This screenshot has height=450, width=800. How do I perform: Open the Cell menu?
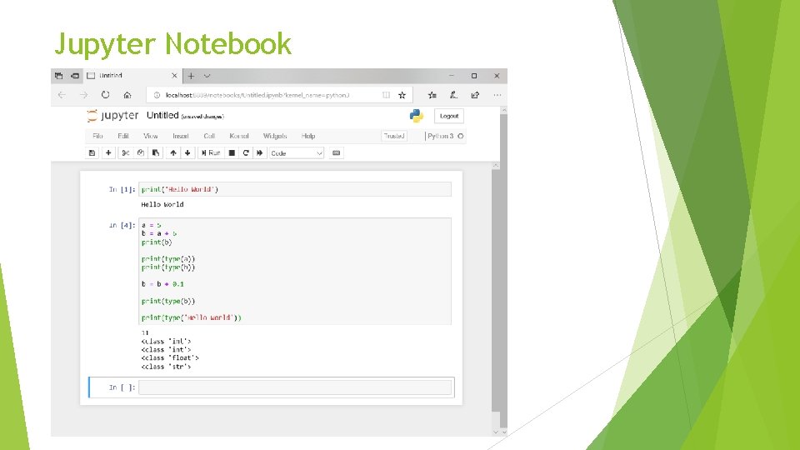[x=209, y=136]
